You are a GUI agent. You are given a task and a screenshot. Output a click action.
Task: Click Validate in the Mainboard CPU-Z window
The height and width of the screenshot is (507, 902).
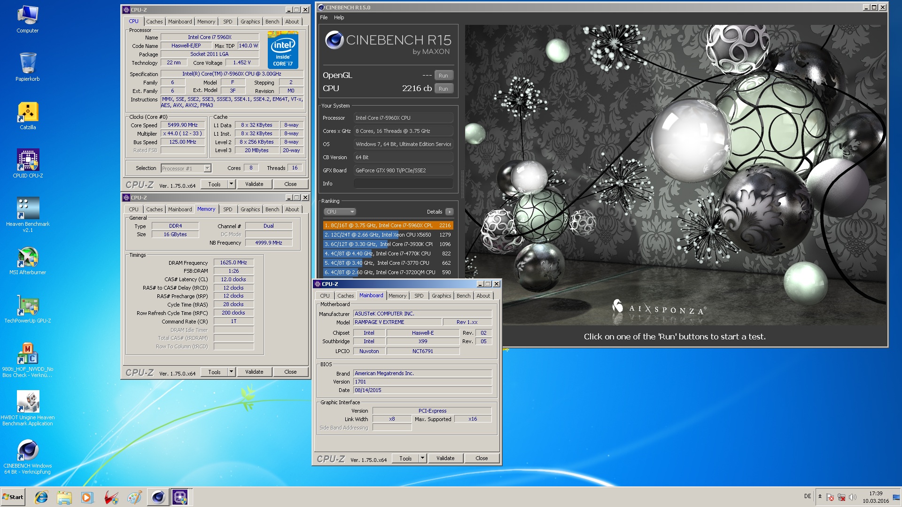pos(445,458)
